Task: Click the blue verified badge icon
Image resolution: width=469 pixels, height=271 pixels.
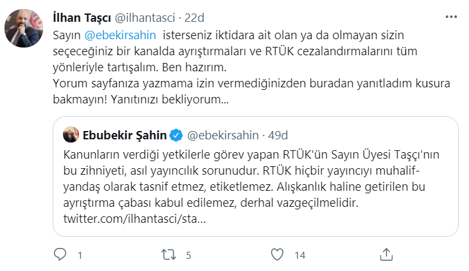Action: click(176, 135)
